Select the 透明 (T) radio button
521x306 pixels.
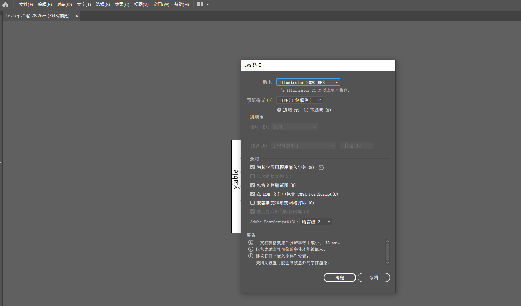(279, 110)
